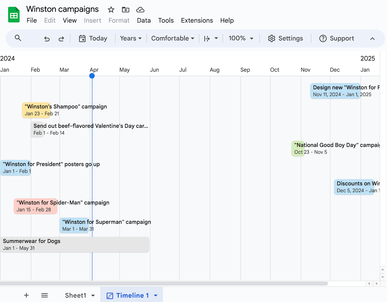387x302 pixels.
Task: Star the Winston campaigns document
Action: (x=111, y=10)
